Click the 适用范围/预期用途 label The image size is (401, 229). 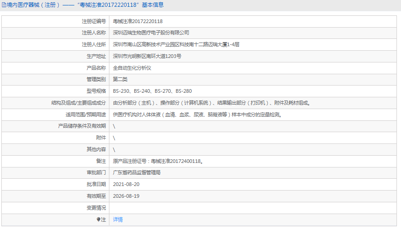[x=86, y=115]
